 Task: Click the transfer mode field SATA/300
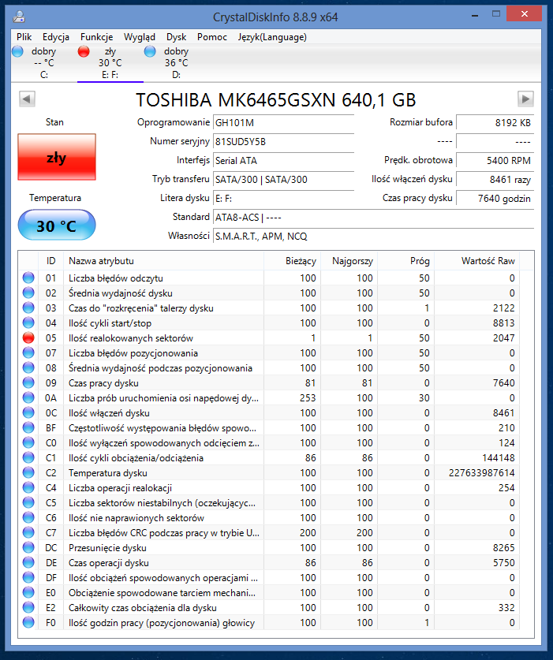pyautogui.click(x=283, y=180)
